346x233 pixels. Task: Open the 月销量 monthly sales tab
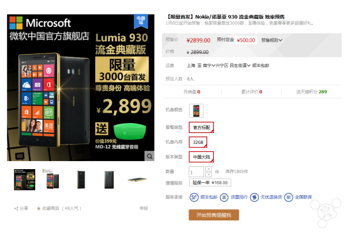(192, 92)
